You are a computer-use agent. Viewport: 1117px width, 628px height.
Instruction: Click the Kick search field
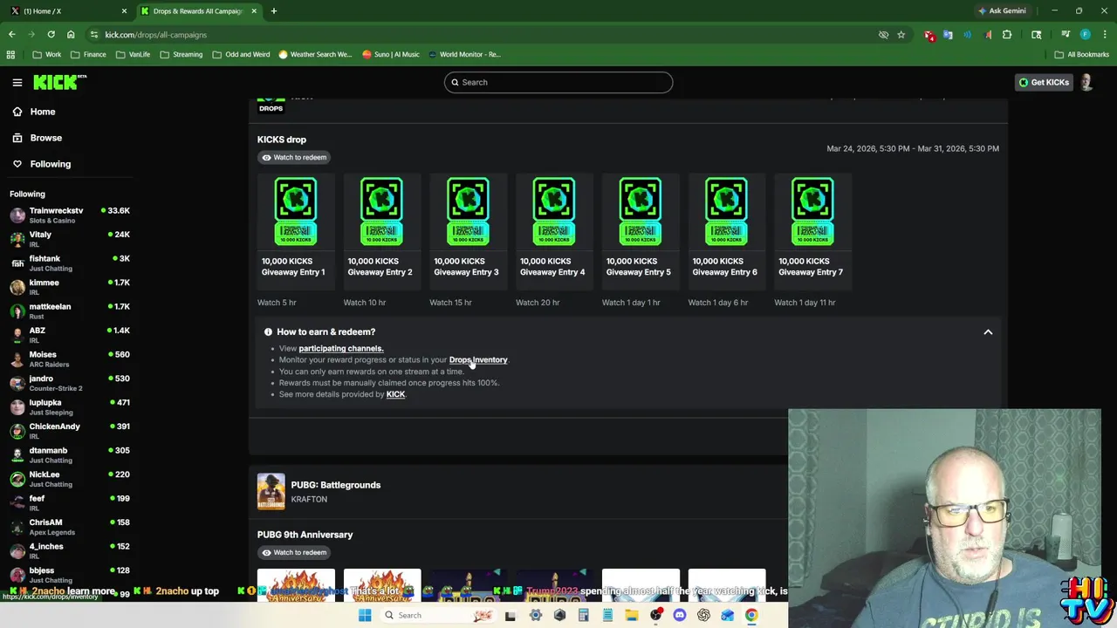point(558,82)
